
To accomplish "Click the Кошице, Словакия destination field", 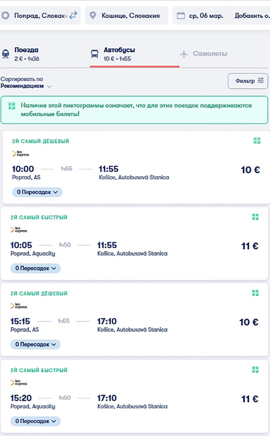I will (x=130, y=16).
